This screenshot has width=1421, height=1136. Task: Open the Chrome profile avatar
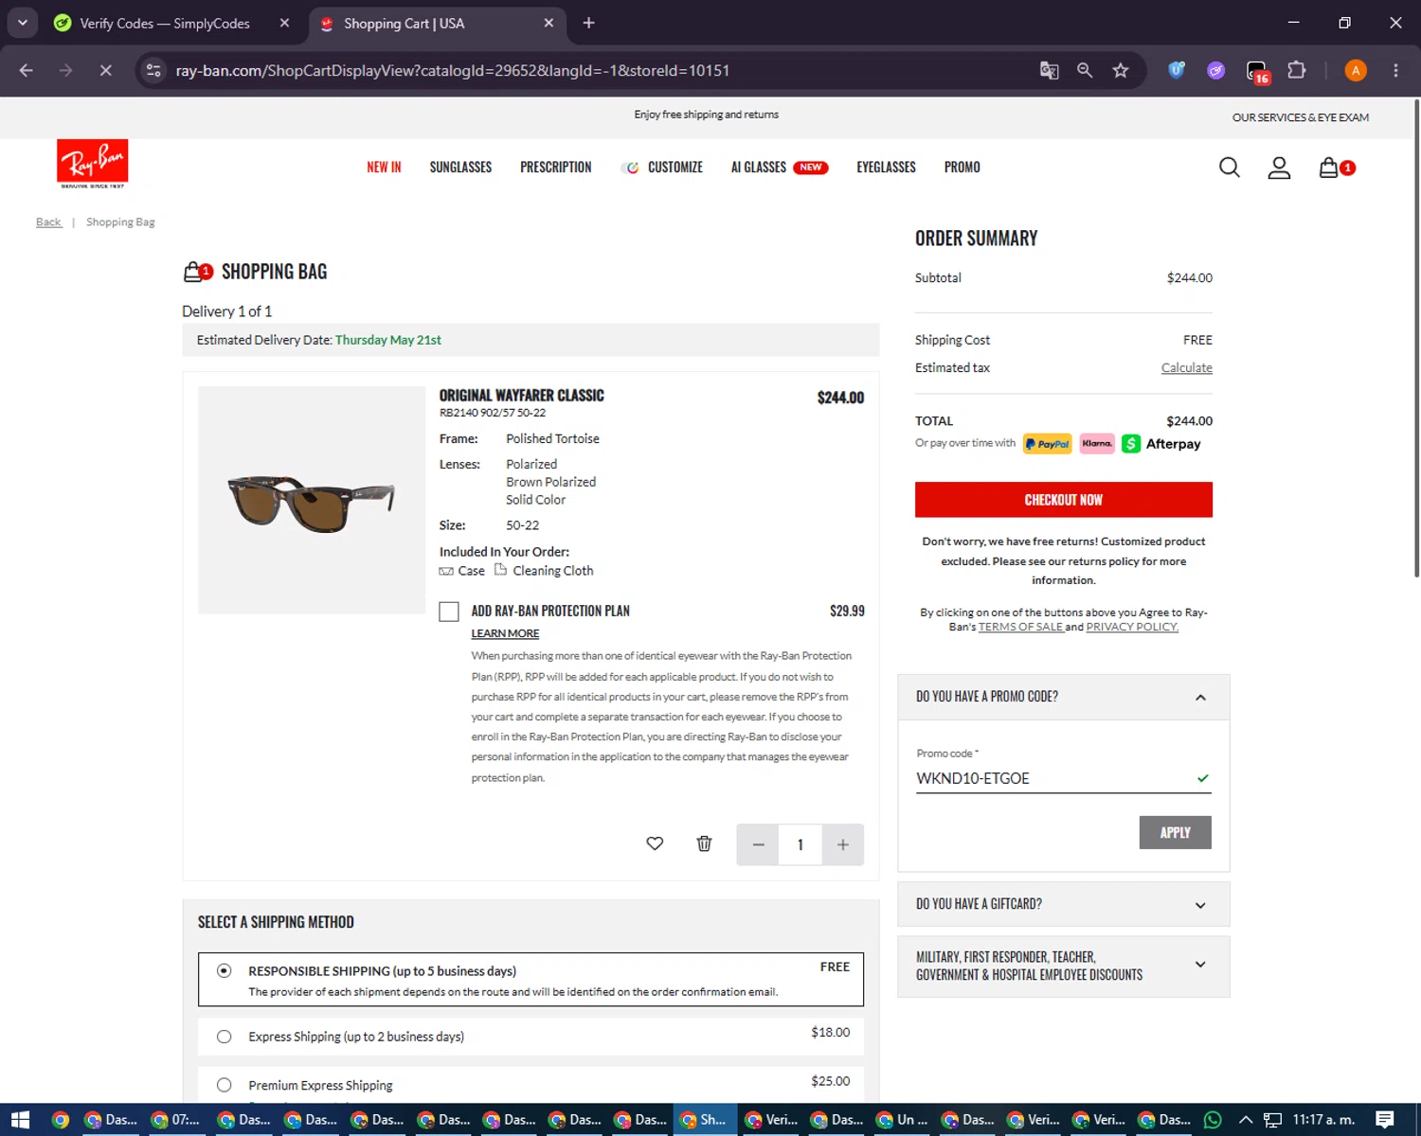1356,70
